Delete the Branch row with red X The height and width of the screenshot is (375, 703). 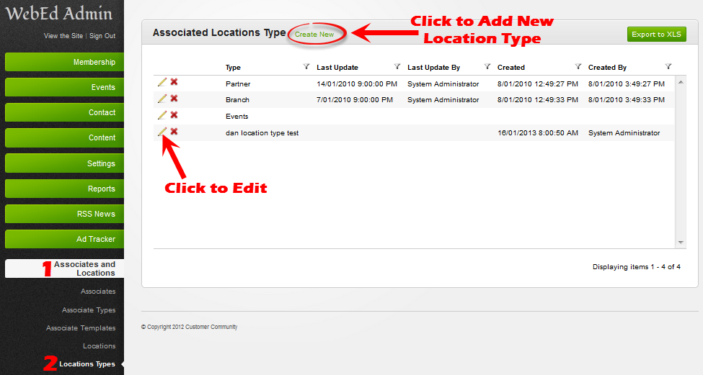click(174, 99)
